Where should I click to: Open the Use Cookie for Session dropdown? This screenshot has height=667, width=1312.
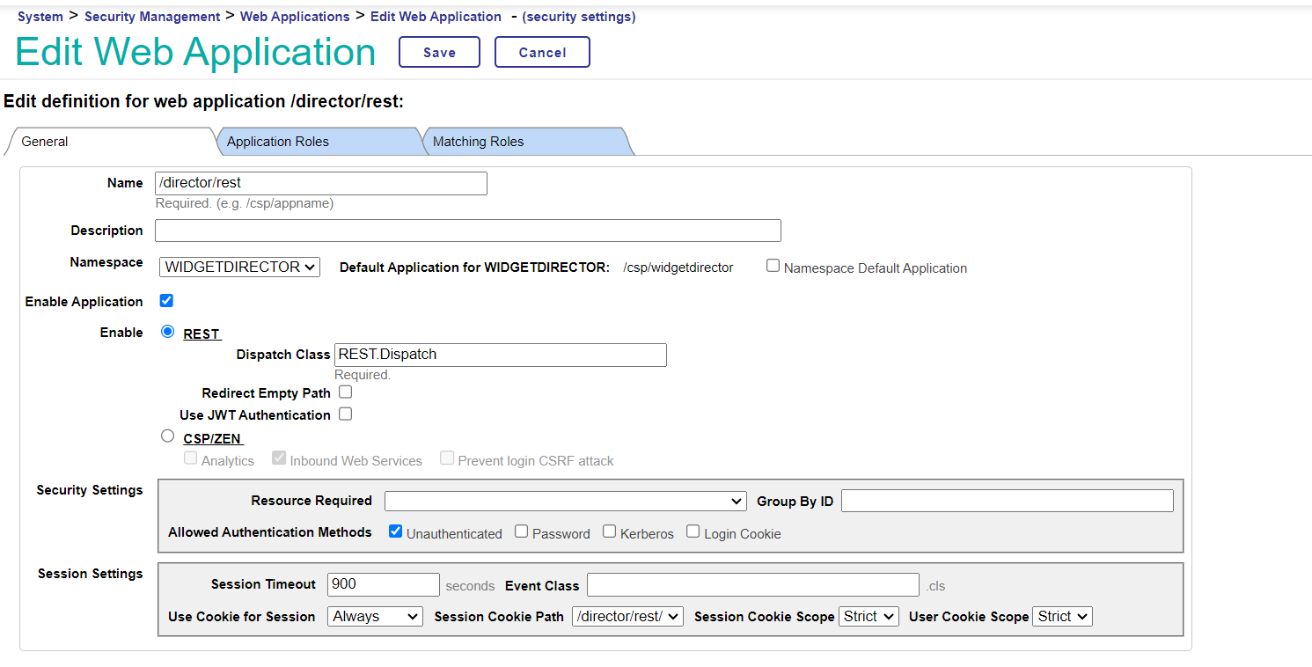pyautogui.click(x=375, y=617)
